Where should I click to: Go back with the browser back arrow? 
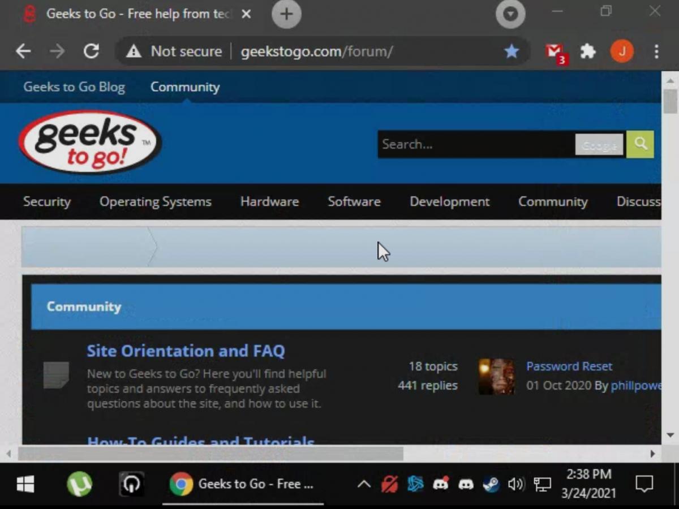coord(23,51)
